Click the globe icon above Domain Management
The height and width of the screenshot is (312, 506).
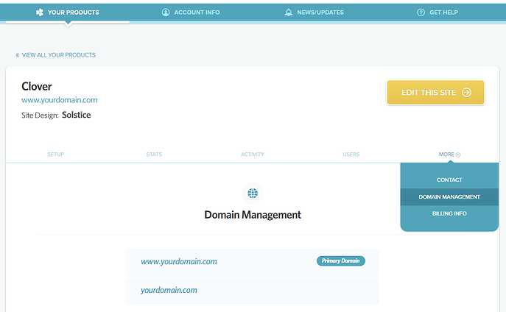pos(253,194)
